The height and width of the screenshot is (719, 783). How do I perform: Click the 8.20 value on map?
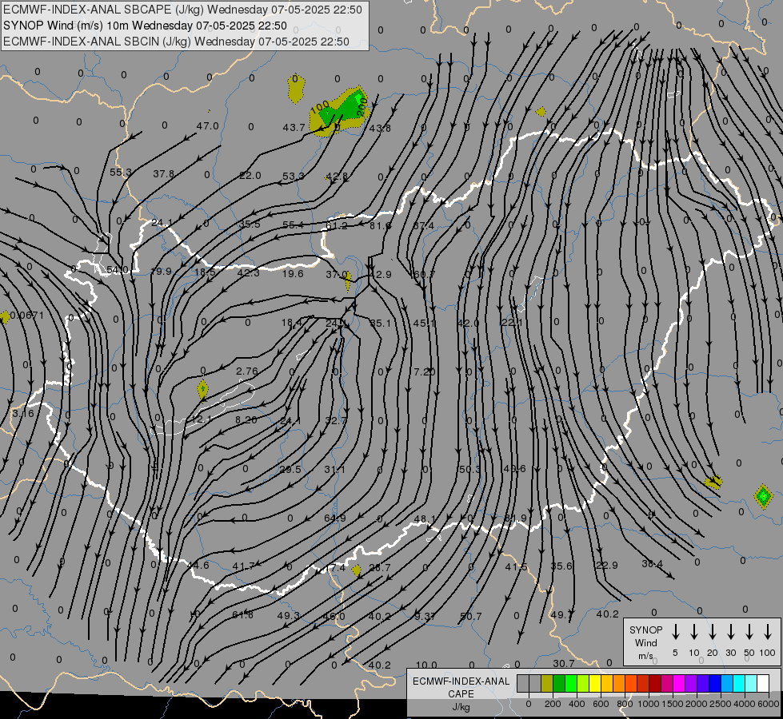pos(246,420)
